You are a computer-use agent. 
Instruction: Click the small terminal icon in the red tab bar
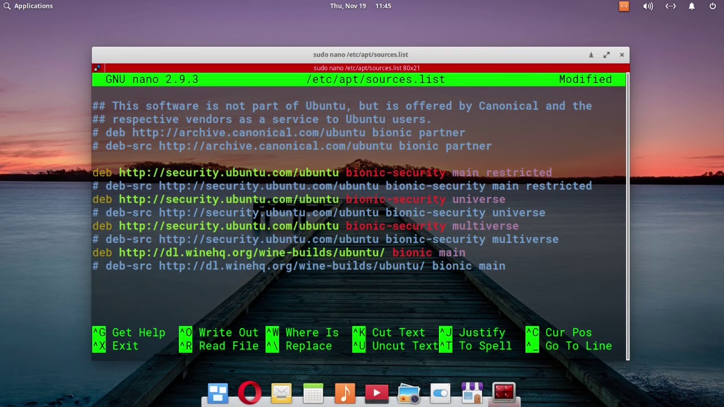point(97,68)
